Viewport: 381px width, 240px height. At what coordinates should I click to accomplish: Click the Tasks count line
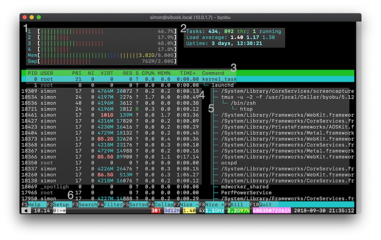pyautogui.click(x=234, y=32)
